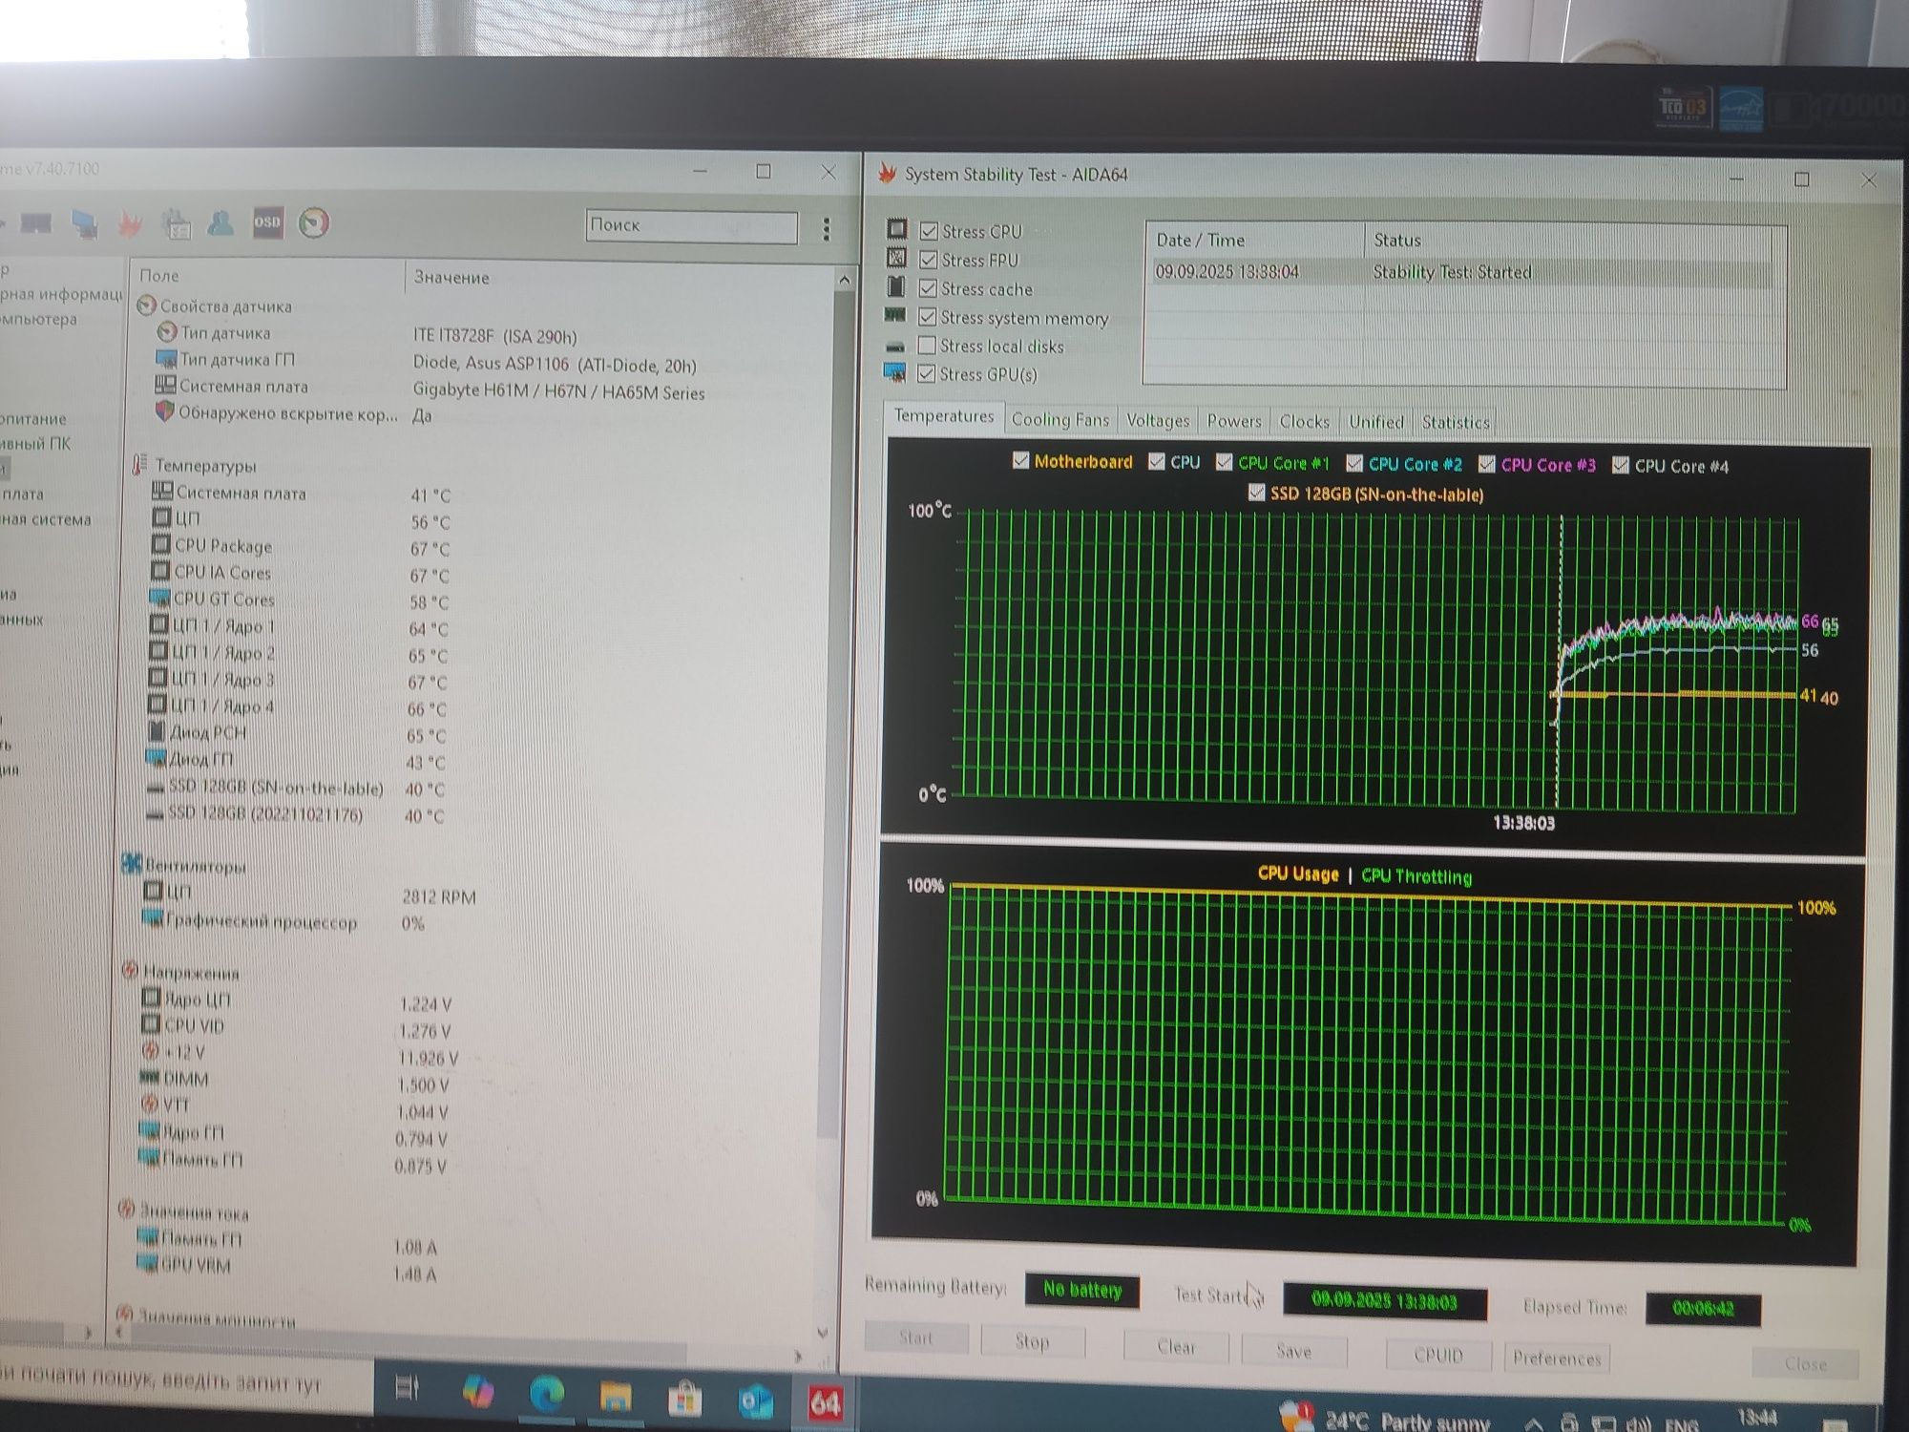Select the GPU VRM current row
The image size is (1909, 1432).
point(286,1268)
